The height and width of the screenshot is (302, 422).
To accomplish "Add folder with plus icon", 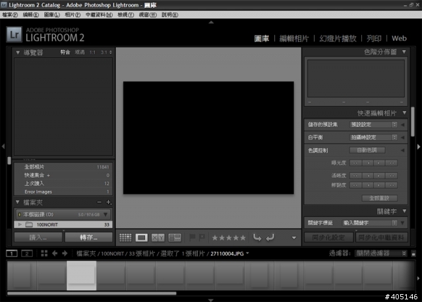I will (x=108, y=202).
